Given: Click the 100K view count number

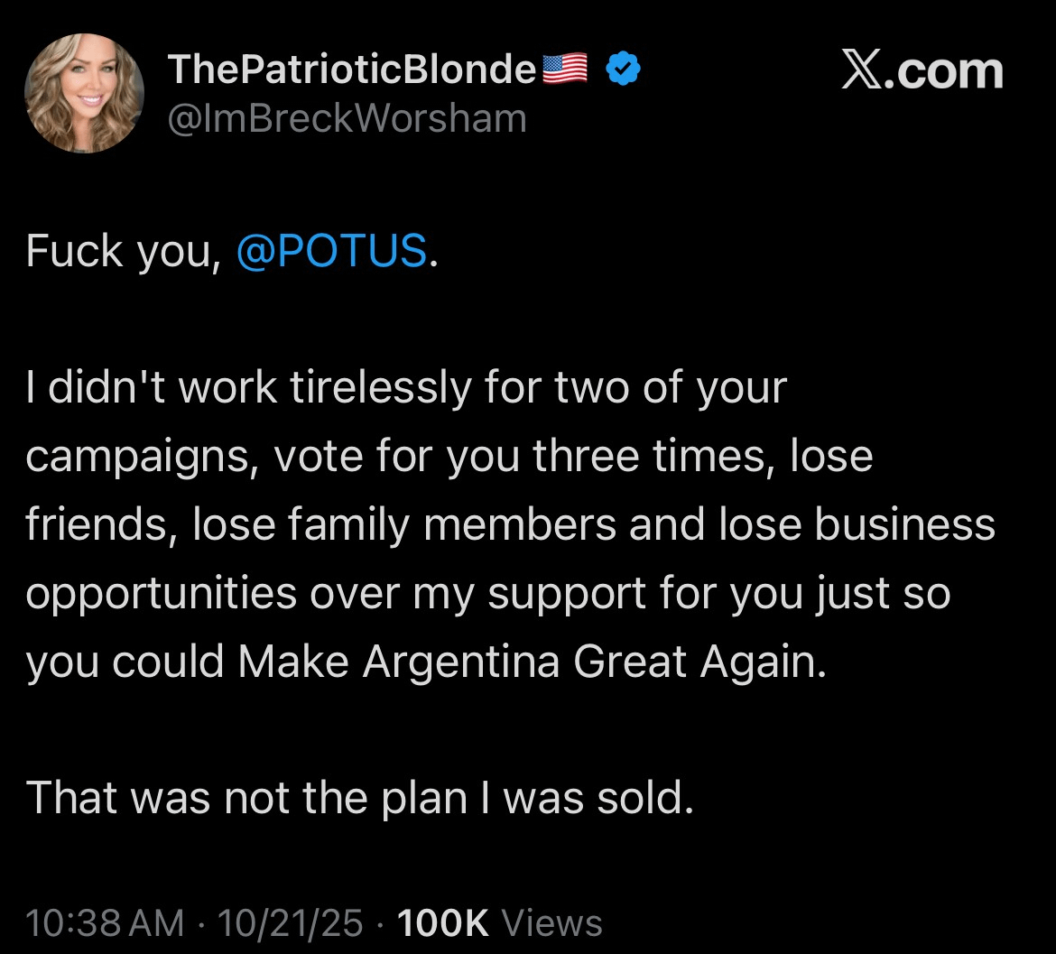Looking at the screenshot, I should (x=442, y=922).
